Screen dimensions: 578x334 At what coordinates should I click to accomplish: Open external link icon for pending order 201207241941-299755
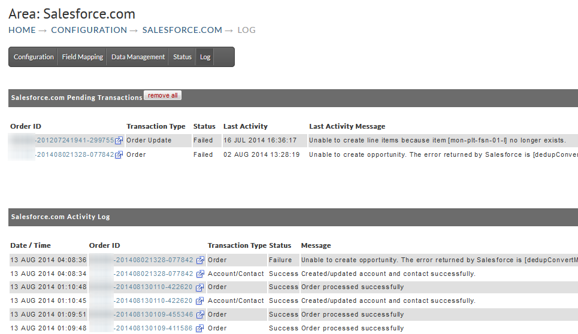[x=119, y=140]
